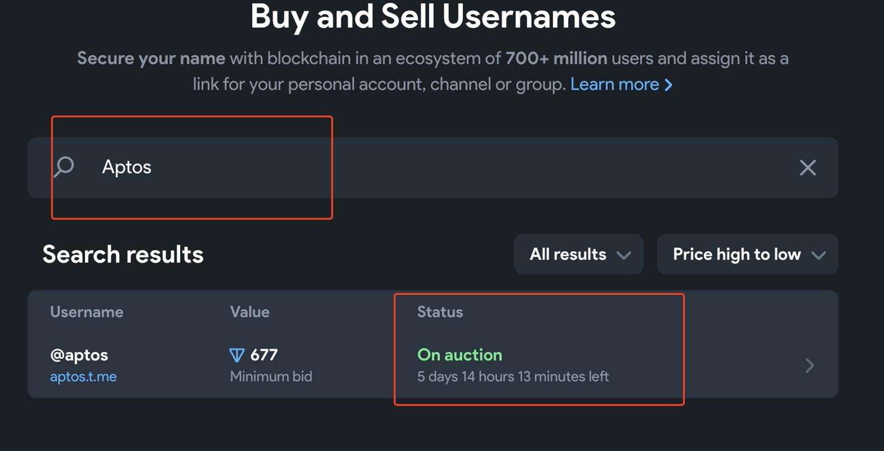Click the Value column header

249,312
